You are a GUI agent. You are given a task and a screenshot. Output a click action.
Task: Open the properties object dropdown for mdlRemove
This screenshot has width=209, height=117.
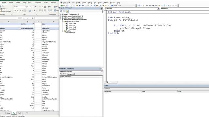[x=102, y=71]
